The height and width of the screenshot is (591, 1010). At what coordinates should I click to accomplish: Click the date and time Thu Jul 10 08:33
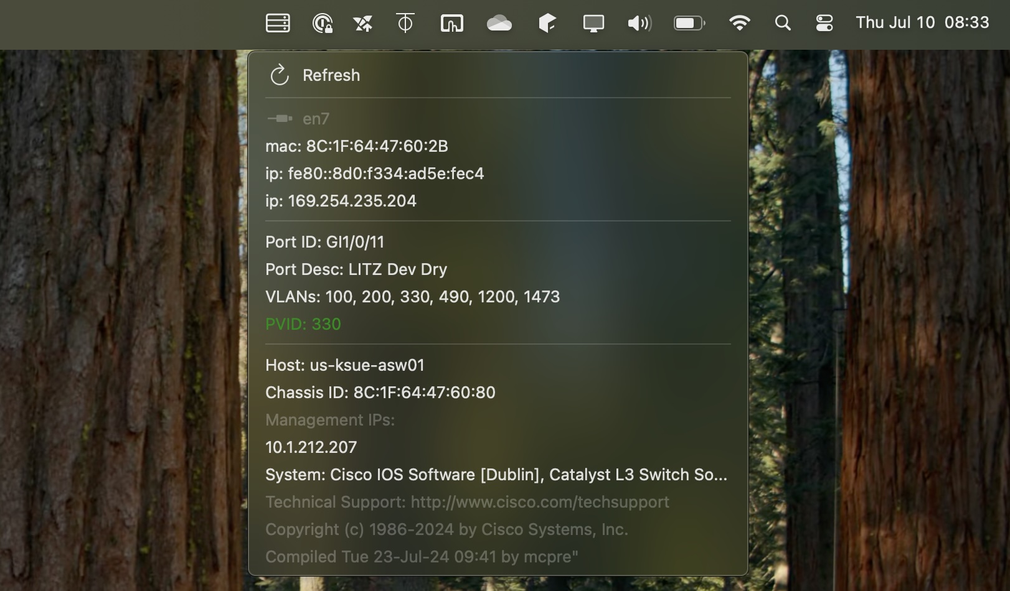(x=922, y=22)
